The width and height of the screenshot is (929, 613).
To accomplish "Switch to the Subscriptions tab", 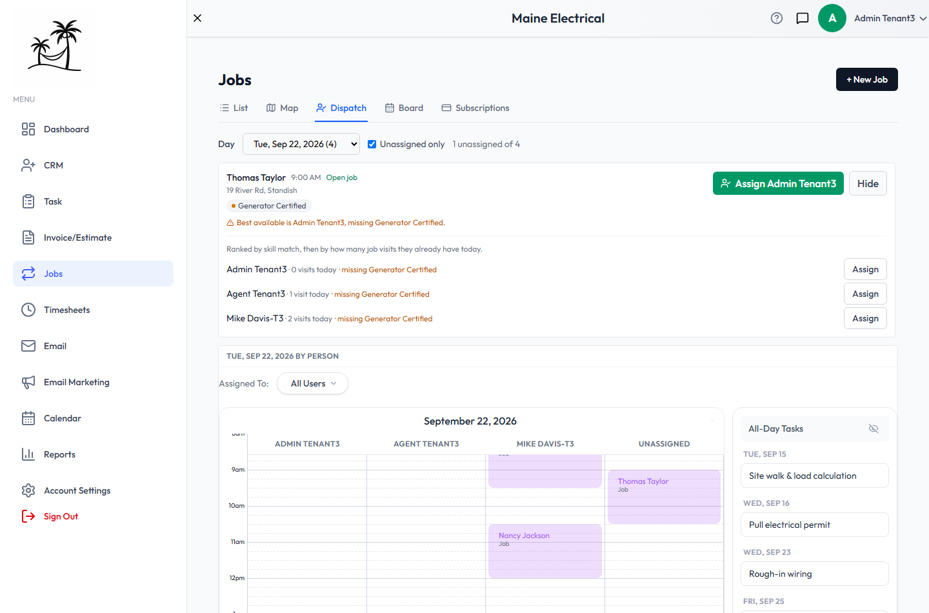I will coord(475,108).
